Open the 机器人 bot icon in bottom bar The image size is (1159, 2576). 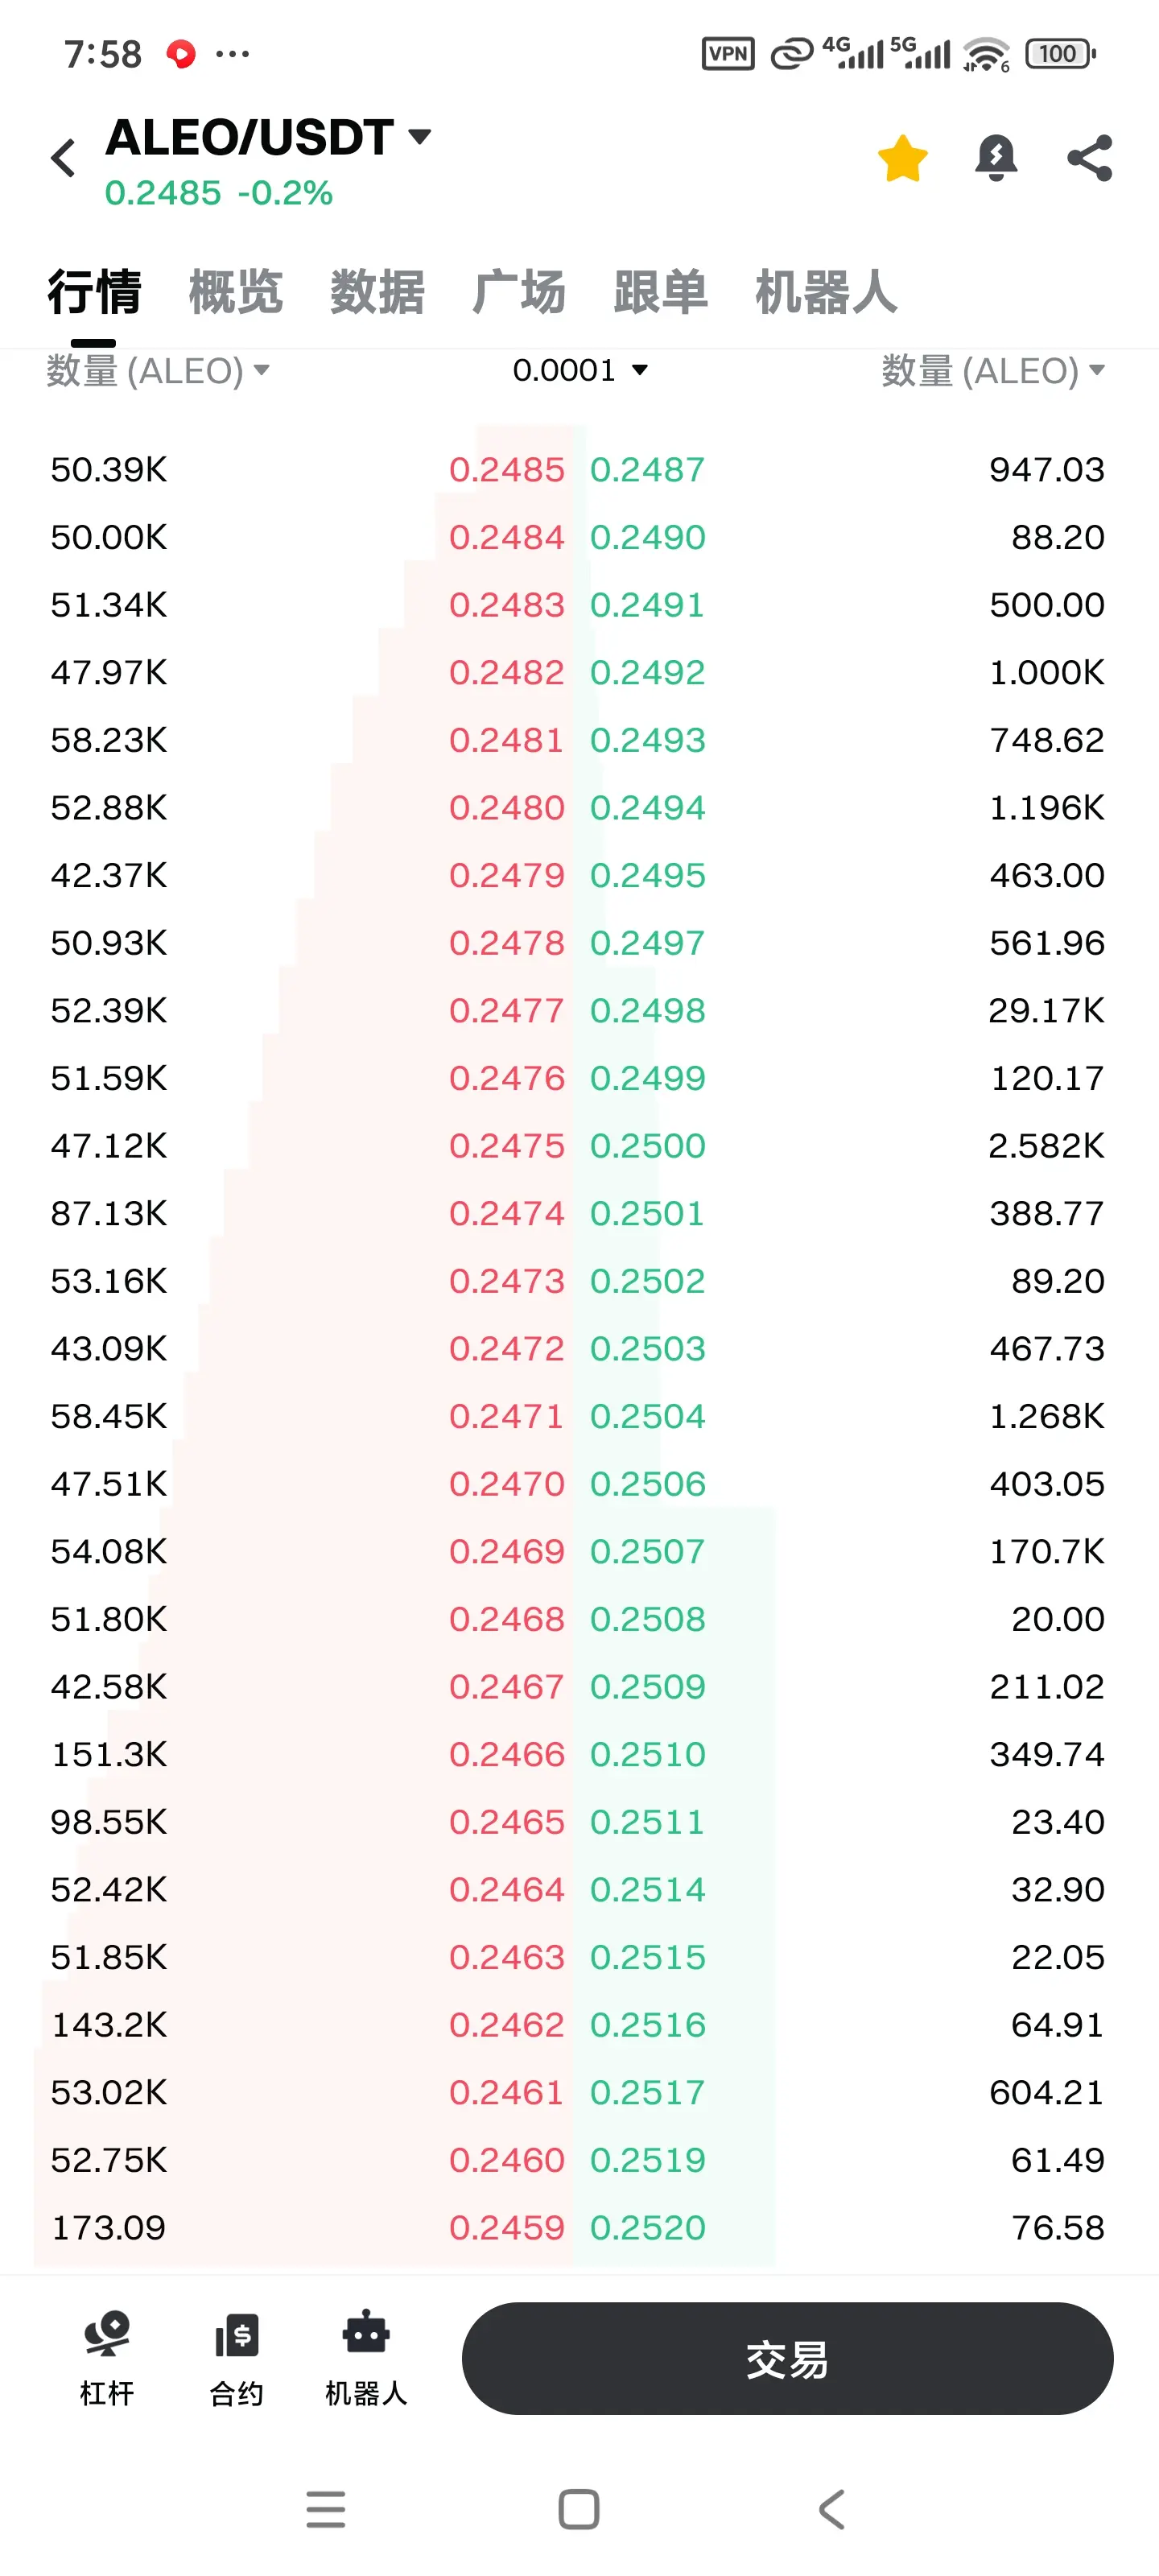tap(366, 2358)
